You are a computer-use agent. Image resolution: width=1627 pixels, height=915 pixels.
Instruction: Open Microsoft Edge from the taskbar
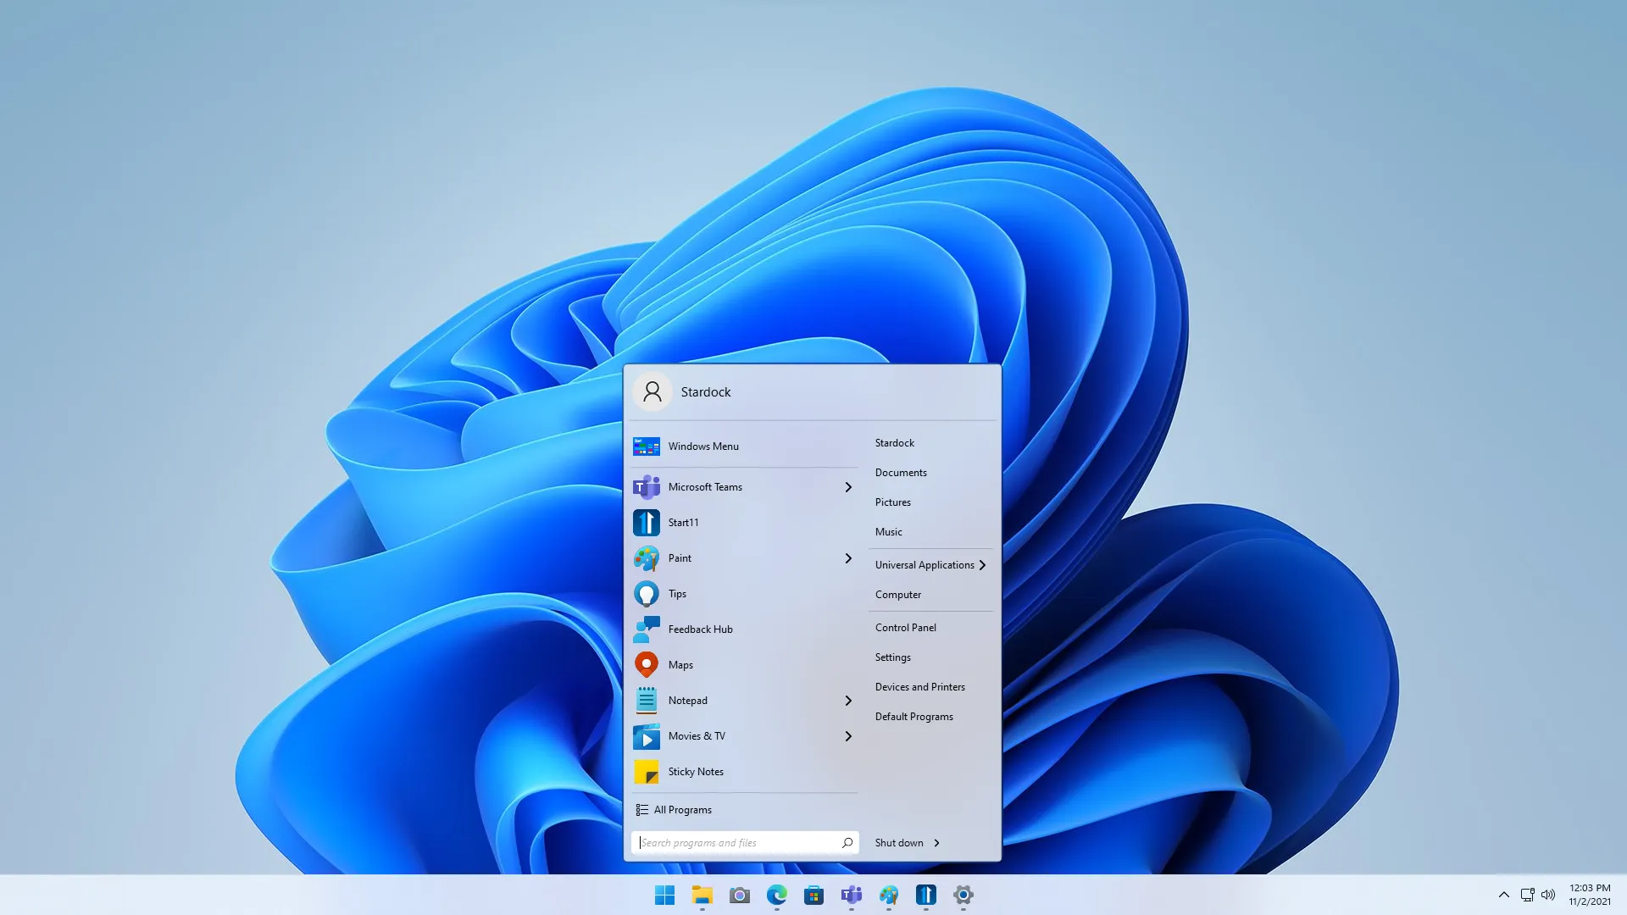coord(777,896)
